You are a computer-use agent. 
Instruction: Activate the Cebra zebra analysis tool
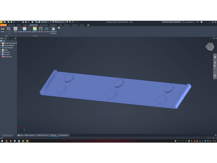click(15, 29)
